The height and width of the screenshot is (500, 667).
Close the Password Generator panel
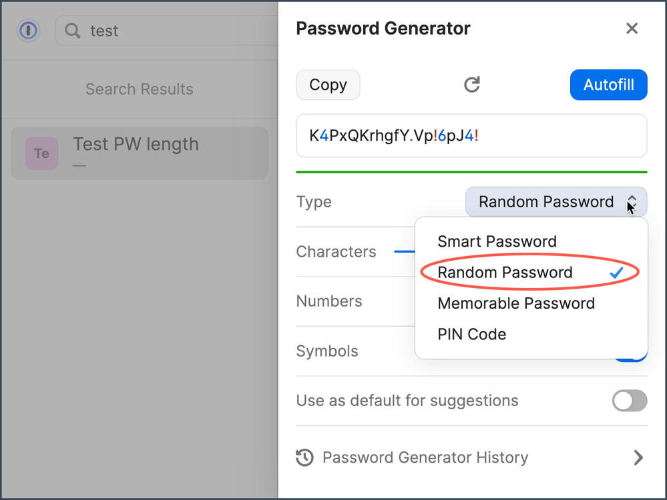click(x=632, y=29)
